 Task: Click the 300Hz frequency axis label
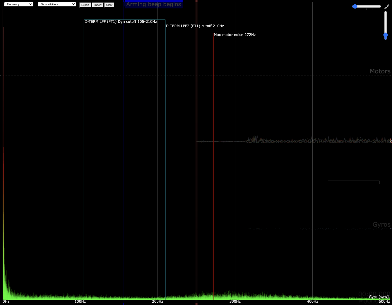click(235, 301)
